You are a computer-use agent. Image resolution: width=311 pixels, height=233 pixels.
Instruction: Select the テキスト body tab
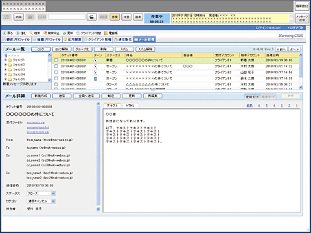[x=112, y=105]
